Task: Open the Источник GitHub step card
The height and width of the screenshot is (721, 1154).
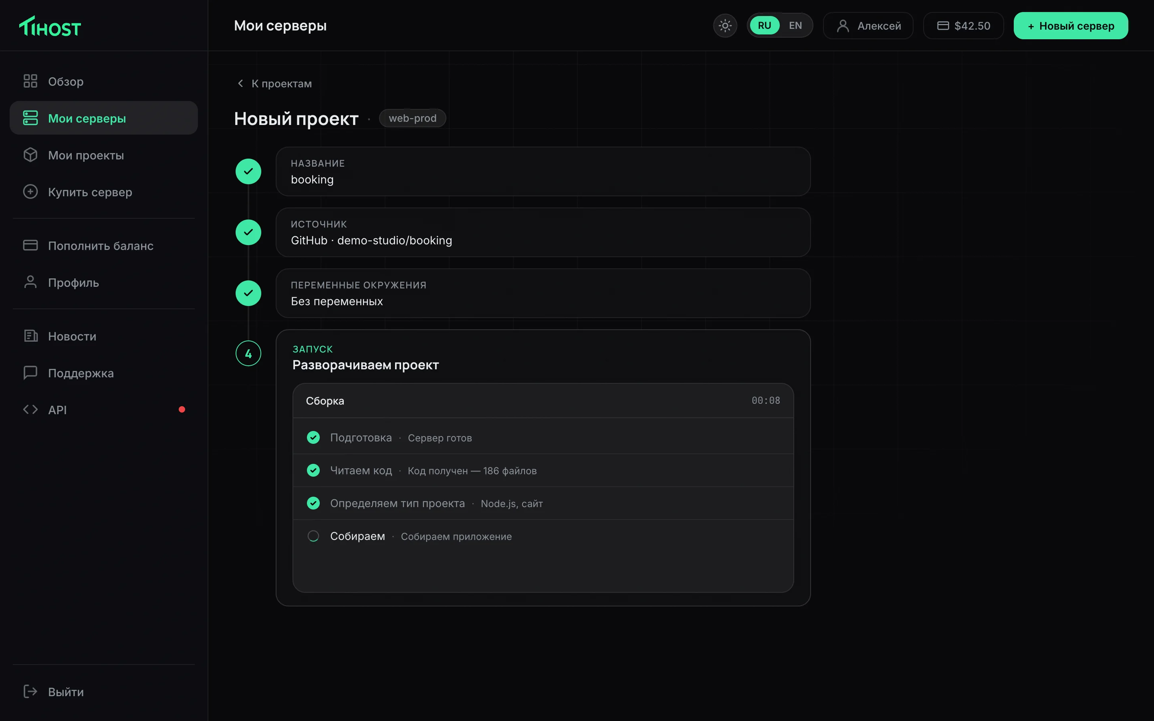Action: coord(543,232)
